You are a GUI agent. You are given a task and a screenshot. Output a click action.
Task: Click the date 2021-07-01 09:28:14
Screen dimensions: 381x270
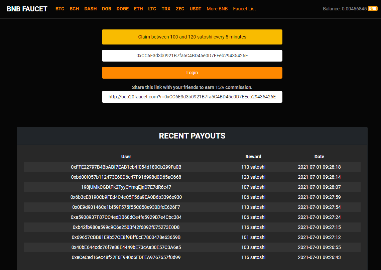click(319, 177)
